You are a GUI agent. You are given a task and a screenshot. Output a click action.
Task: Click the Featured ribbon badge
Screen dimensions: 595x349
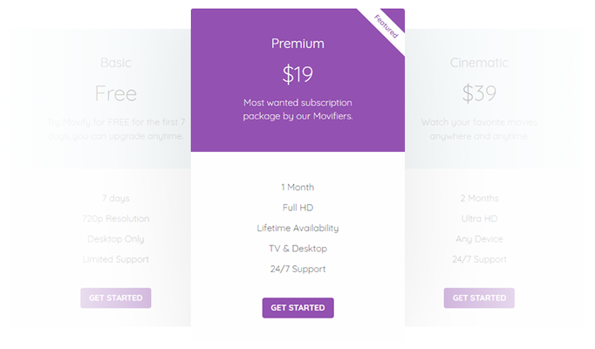pyautogui.click(x=386, y=26)
